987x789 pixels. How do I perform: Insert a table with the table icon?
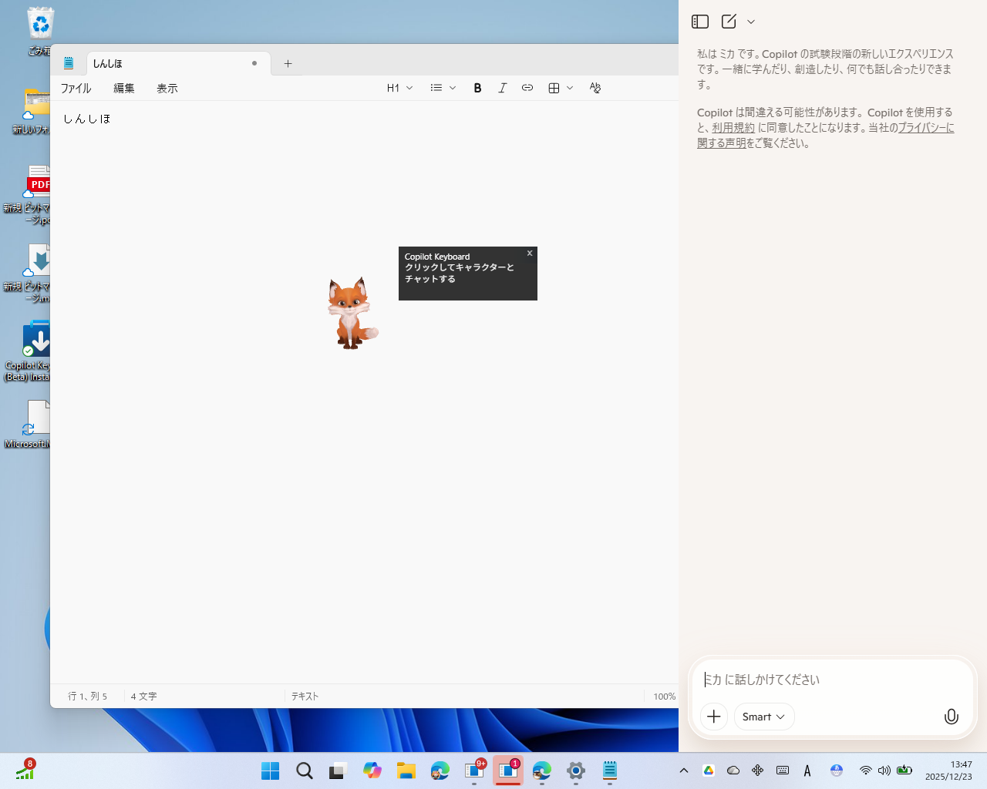554,88
